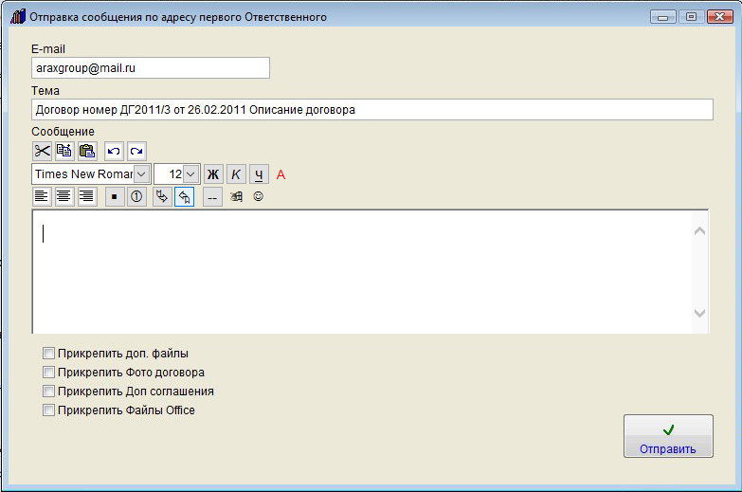The width and height of the screenshot is (742, 492).
Task: Click into the E-mail address field
Action: tap(151, 68)
